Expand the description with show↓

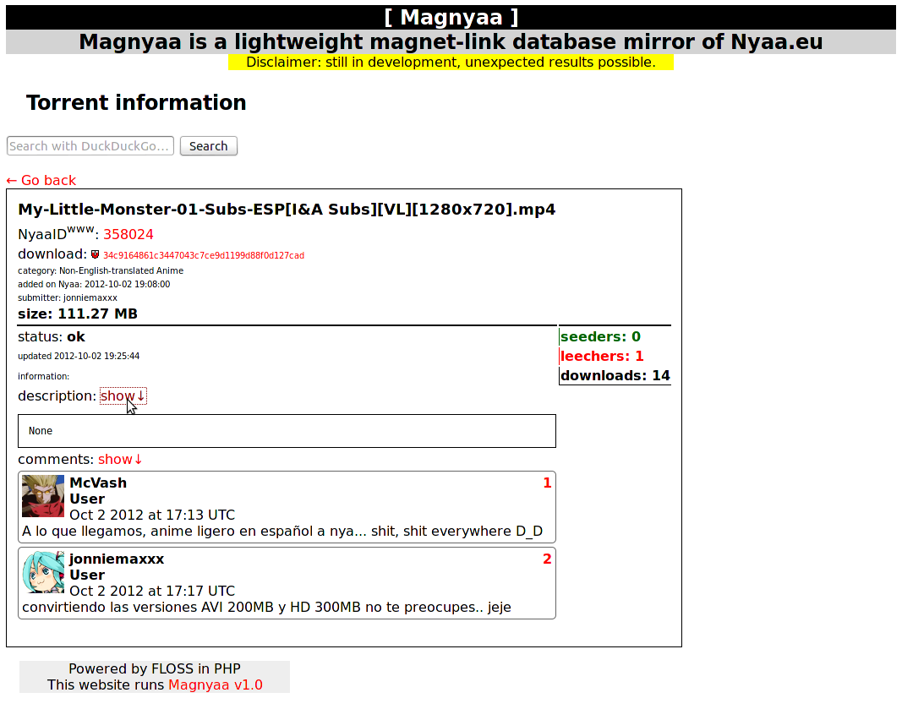[x=123, y=396]
